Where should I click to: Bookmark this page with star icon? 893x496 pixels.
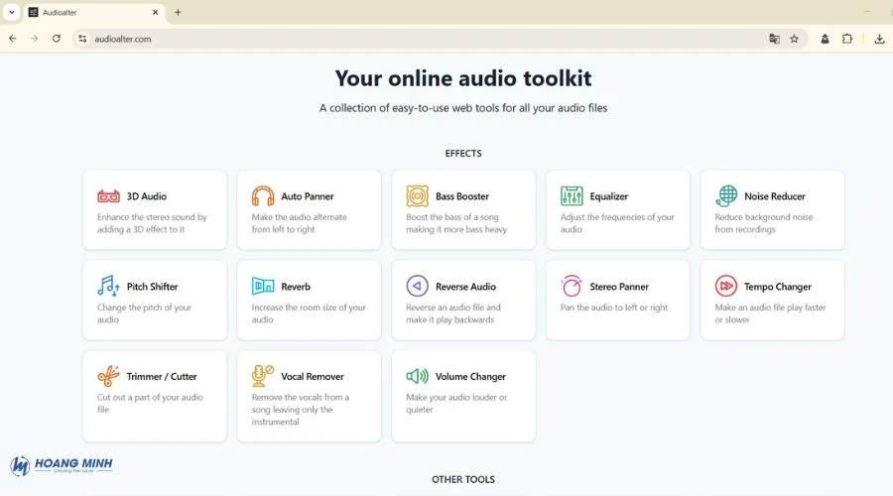pos(795,39)
